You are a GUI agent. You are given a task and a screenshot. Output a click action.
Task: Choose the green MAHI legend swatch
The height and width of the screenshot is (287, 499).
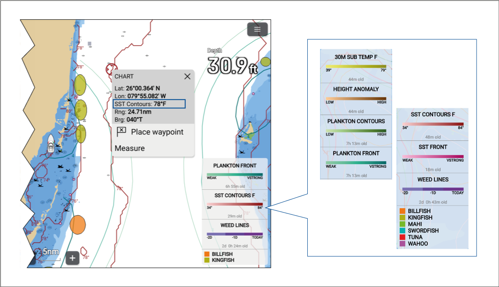point(402,224)
